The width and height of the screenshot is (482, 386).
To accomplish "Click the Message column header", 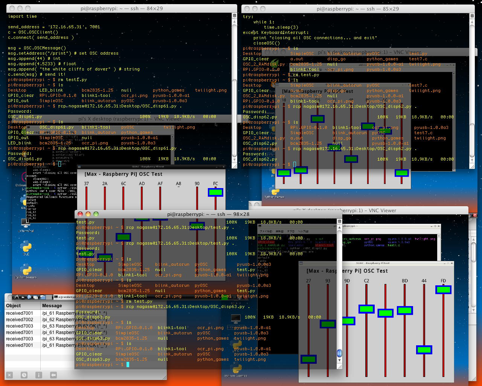I will coord(52,306).
